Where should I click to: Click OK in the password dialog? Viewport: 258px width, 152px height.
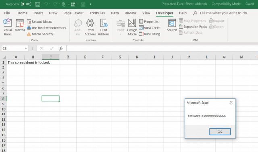click(x=220, y=131)
